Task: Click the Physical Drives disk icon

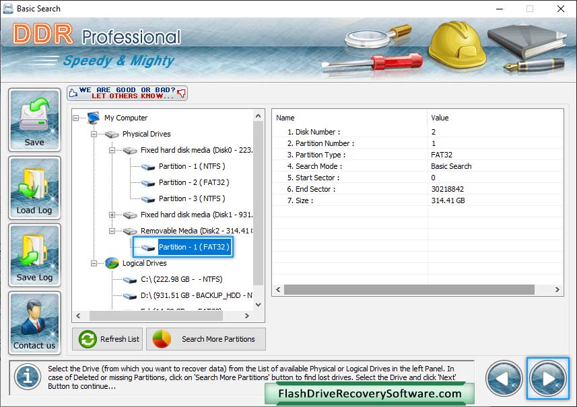Action: (x=112, y=135)
